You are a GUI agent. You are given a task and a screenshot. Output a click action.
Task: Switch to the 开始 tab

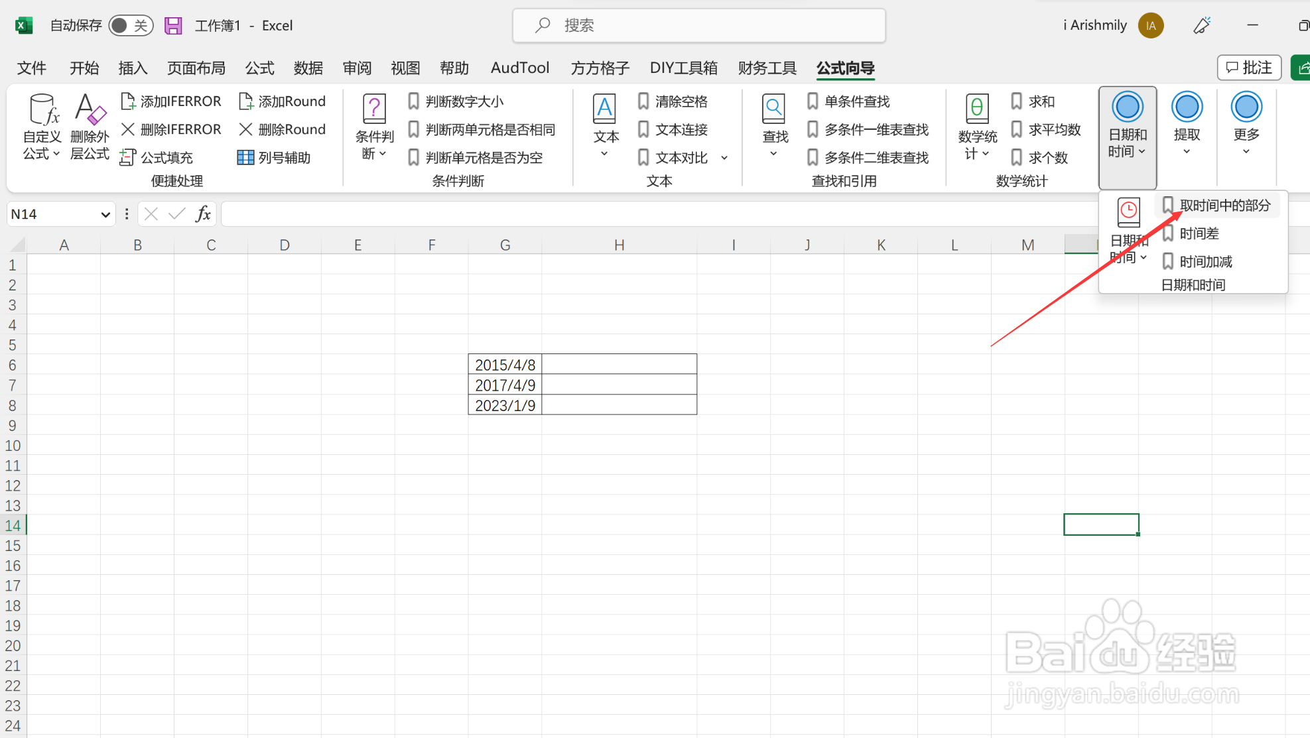point(84,68)
